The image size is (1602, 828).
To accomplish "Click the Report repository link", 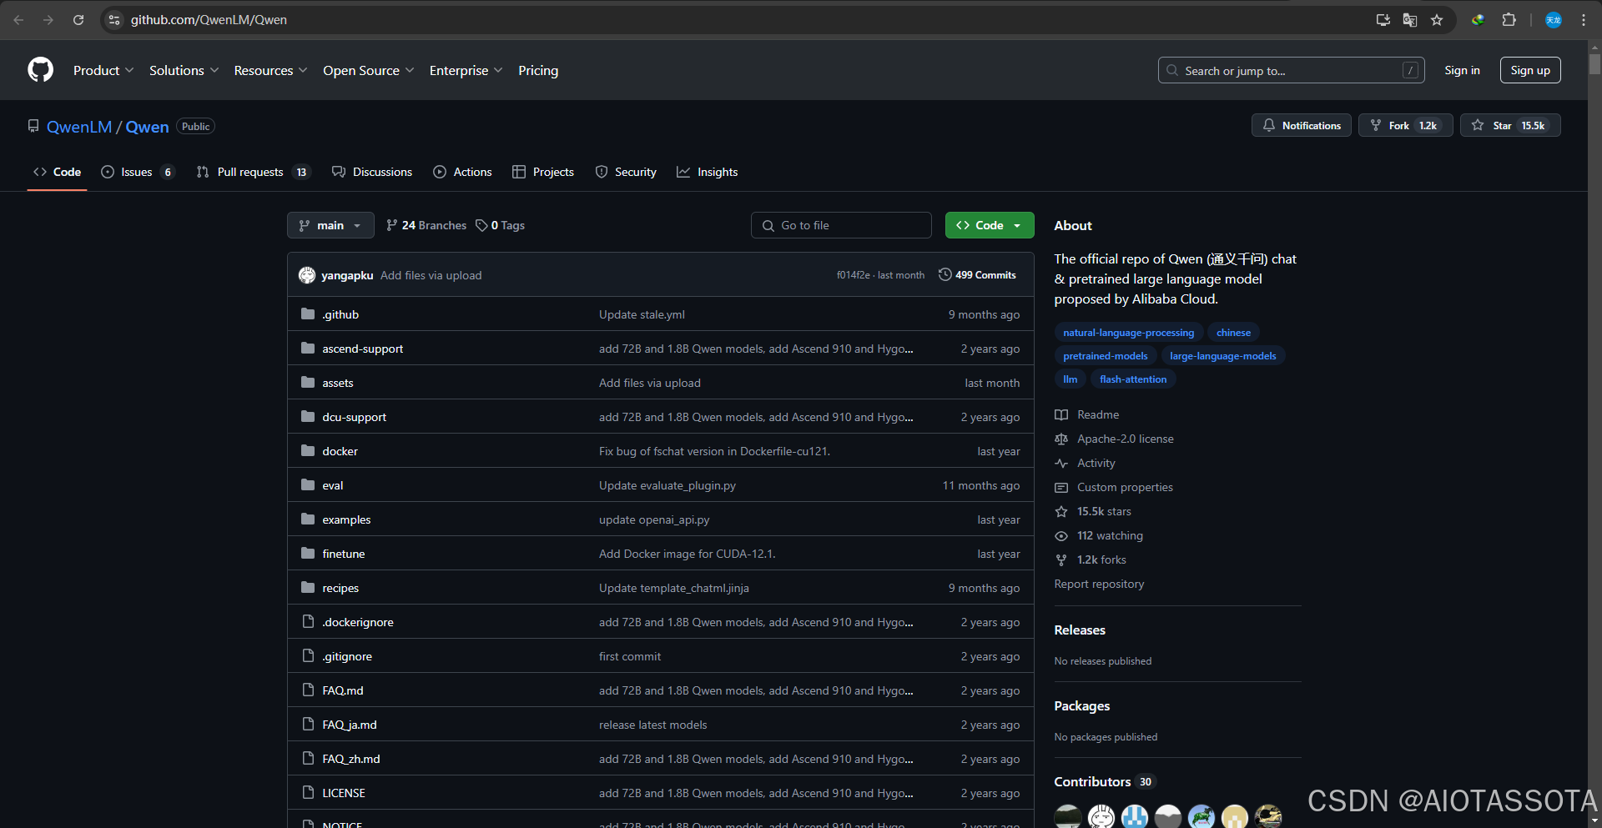I will [1099, 584].
